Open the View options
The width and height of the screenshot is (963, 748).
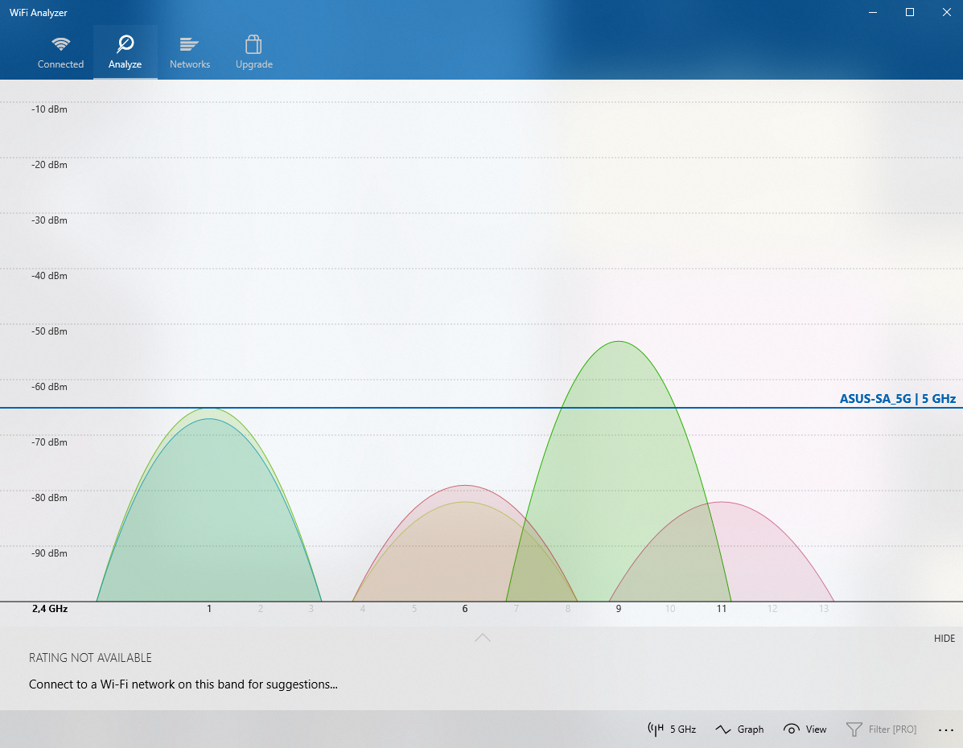tap(805, 729)
